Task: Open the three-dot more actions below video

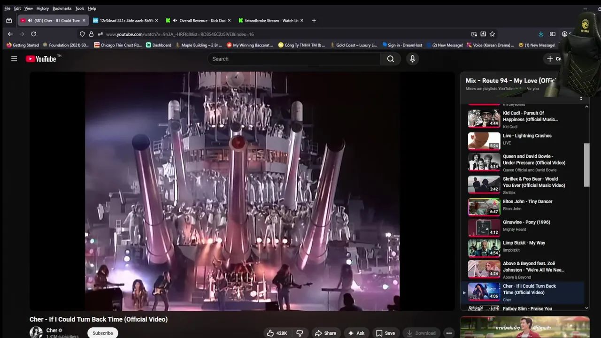Action: click(x=449, y=333)
